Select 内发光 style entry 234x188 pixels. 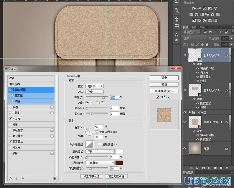coord(31,119)
